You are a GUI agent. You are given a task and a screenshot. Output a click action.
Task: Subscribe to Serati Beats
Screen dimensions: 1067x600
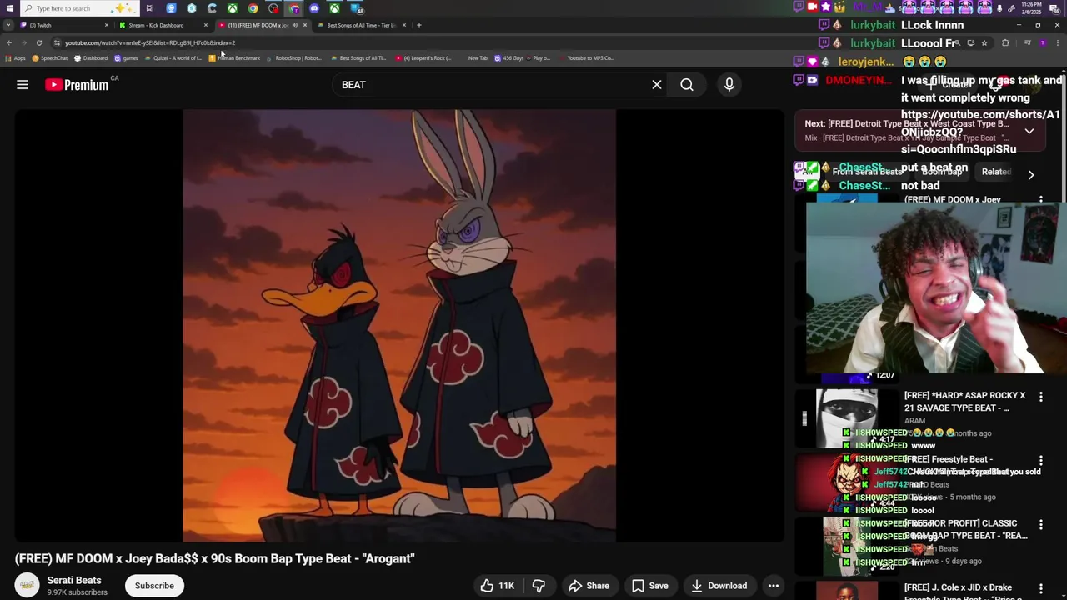pos(154,586)
